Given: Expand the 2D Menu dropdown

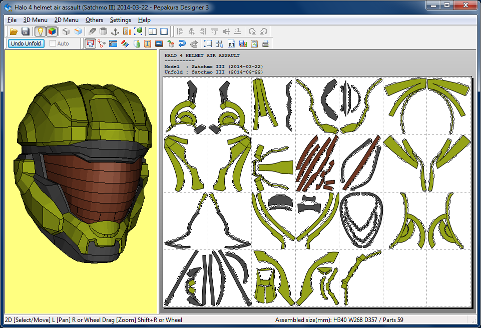Looking at the screenshot, I should 66,20.
